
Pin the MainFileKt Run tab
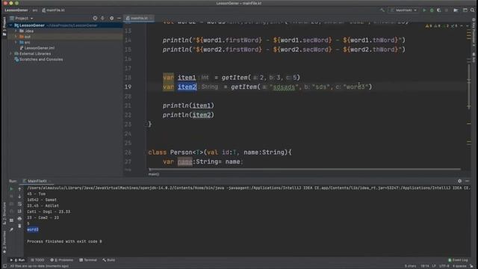point(12,229)
